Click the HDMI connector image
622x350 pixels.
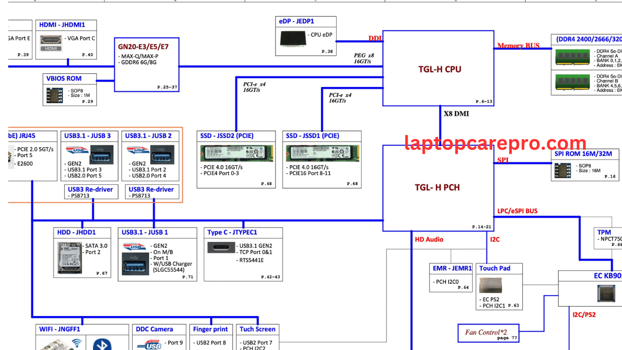click(x=51, y=43)
